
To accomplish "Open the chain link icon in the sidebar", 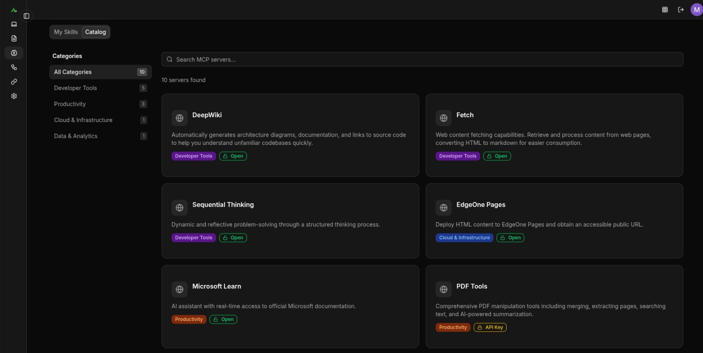I will (14, 82).
